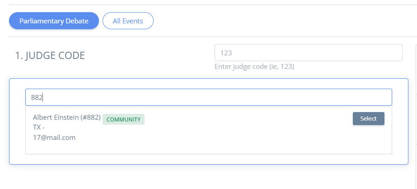Click the Albert Einstein name text
Screen dimensions: 417x189
tap(56, 117)
